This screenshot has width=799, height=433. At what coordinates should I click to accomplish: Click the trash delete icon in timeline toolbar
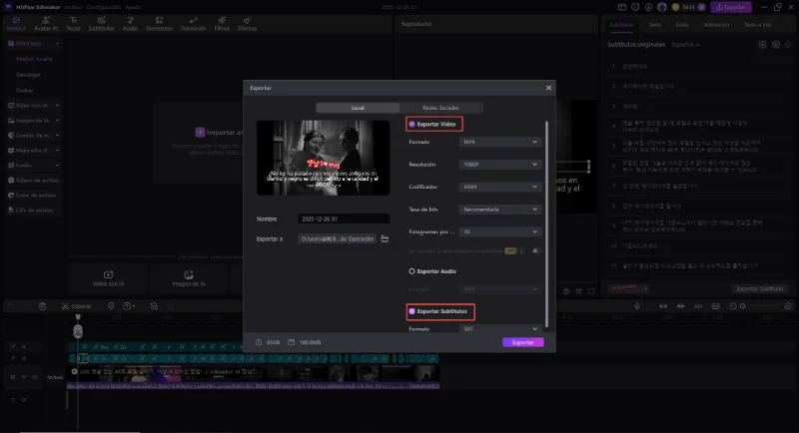pos(42,306)
